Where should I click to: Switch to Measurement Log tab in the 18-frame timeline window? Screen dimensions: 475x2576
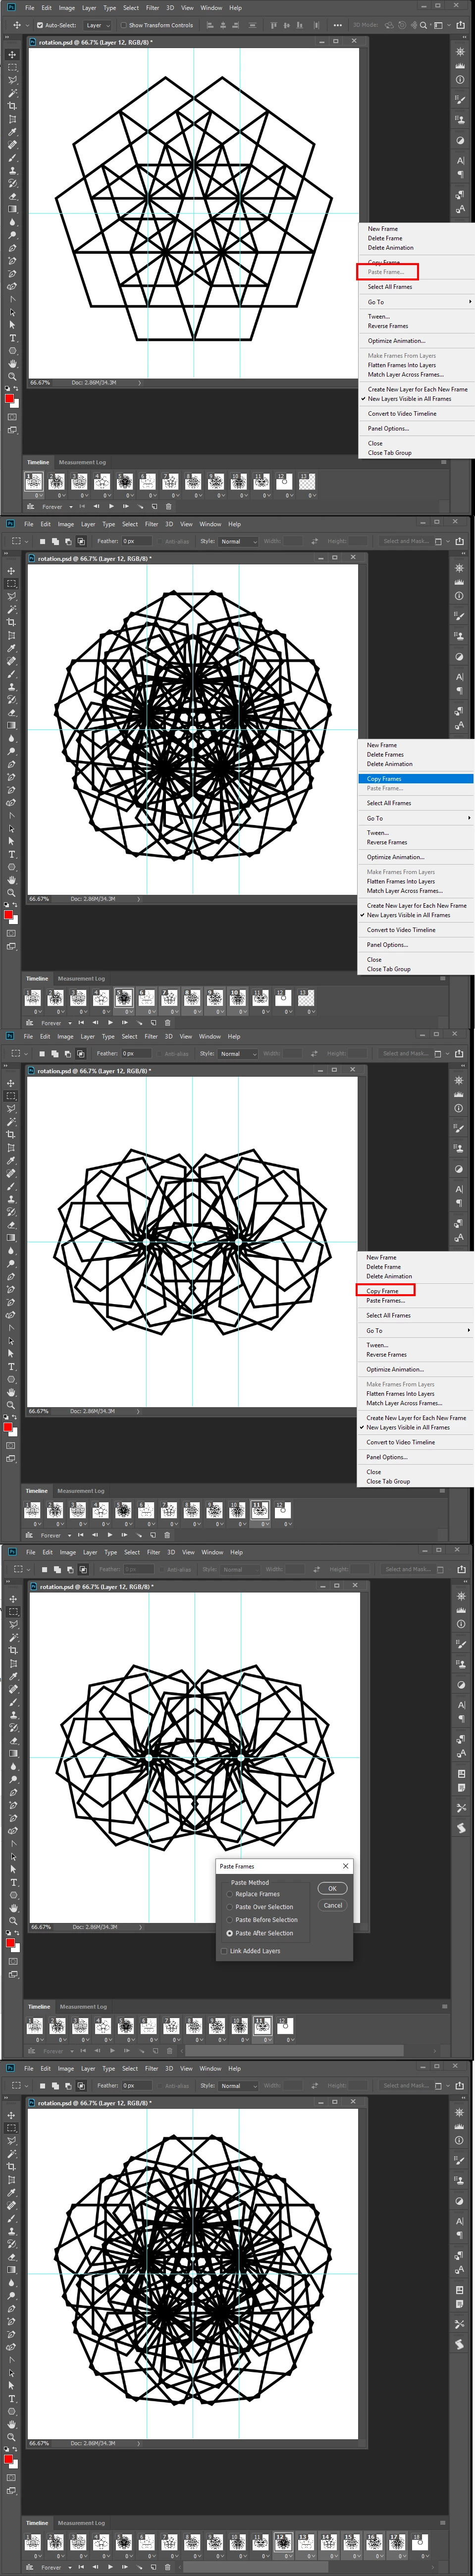click(x=81, y=2523)
